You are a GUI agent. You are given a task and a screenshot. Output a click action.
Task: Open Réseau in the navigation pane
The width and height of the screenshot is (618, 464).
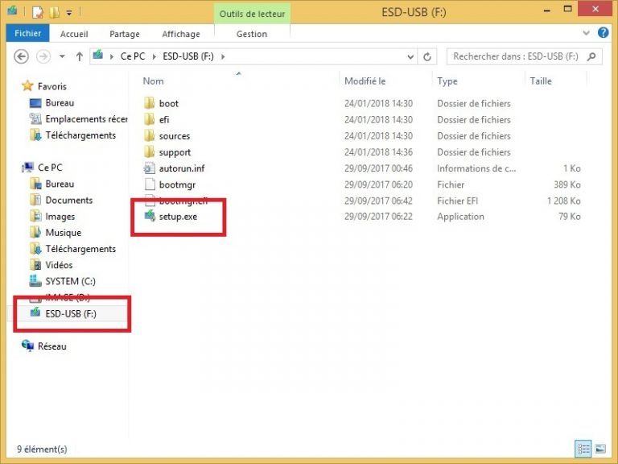tap(51, 346)
